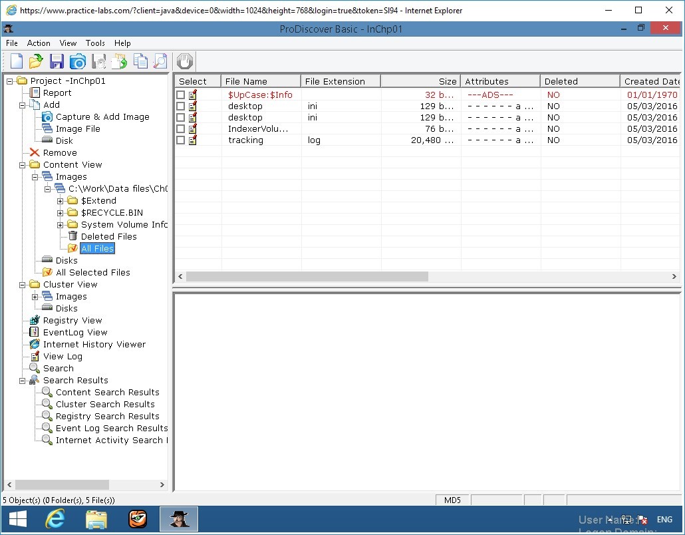Click the Copy documents toolbar icon
Image resolution: width=685 pixels, height=535 pixels.
coord(140,61)
